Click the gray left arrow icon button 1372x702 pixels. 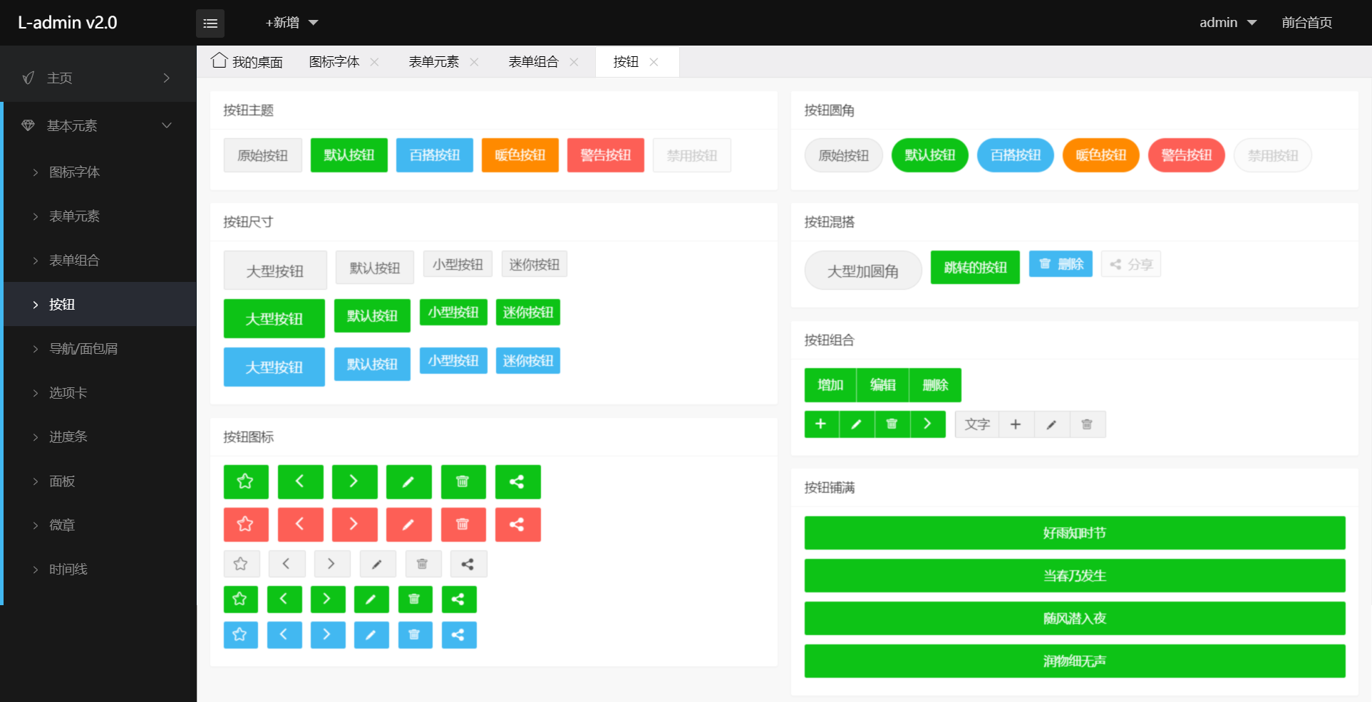tap(287, 564)
